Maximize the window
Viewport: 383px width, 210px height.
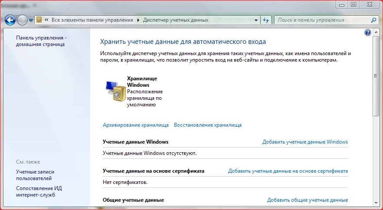[x=354, y=5]
